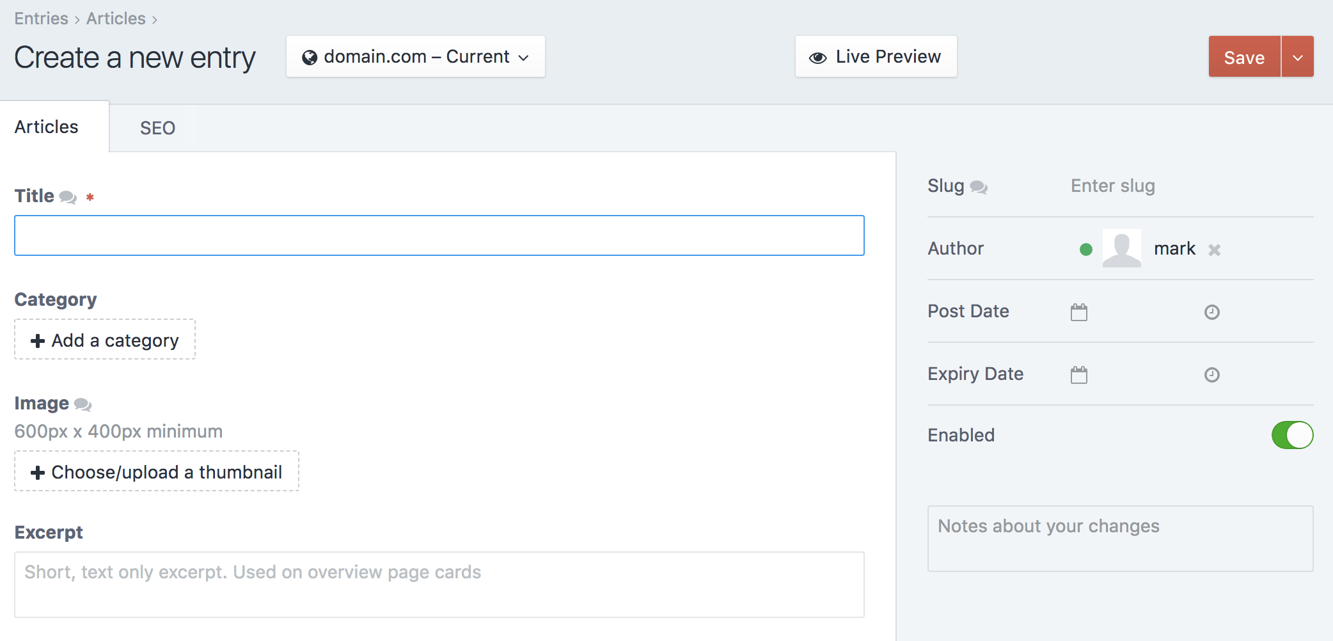Open the Entries breadcrumb link
The image size is (1333, 641).
pyautogui.click(x=40, y=18)
